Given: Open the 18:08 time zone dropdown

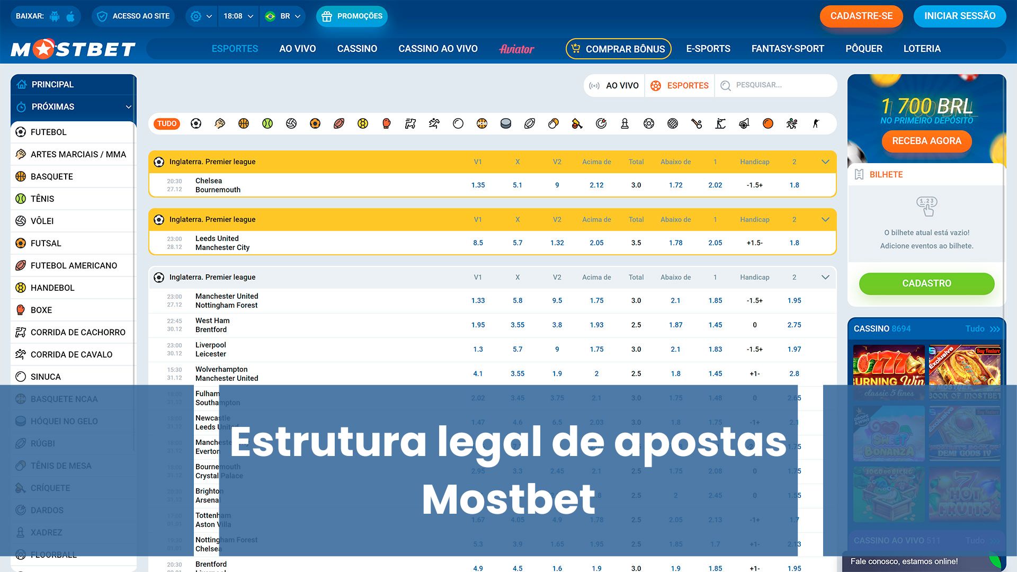Looking at the screenshot, I should pos(238,16).
